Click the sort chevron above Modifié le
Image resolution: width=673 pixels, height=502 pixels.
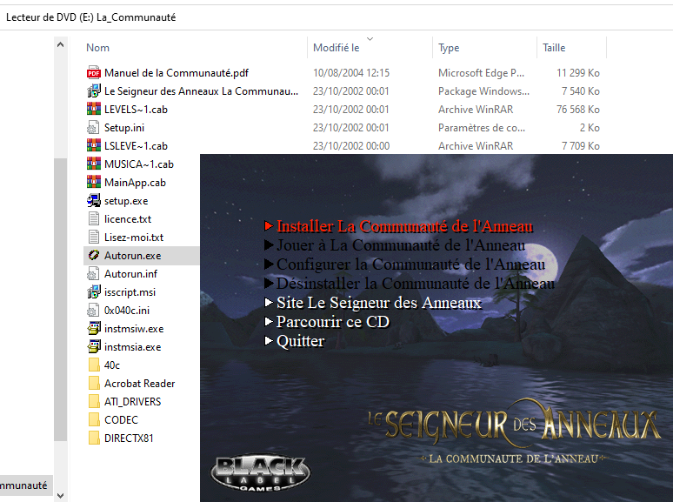(x=370, y=38)
